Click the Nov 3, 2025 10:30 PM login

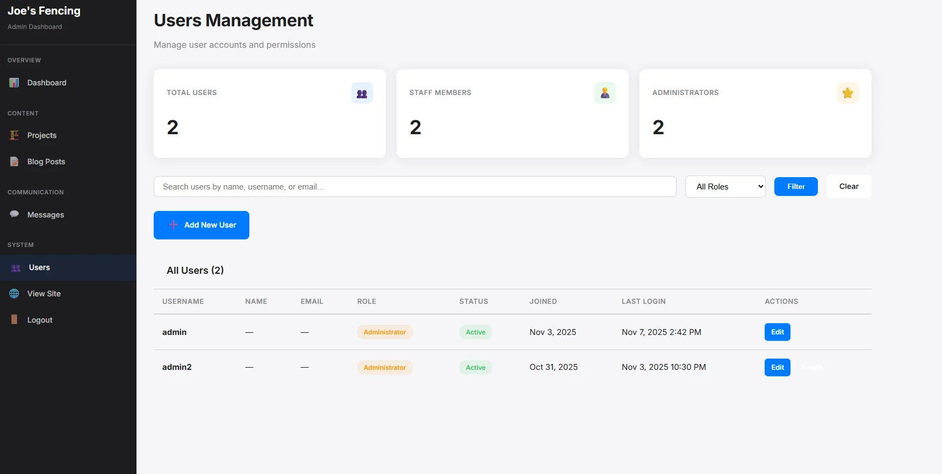pyautogui.click(x=664, y=367)
